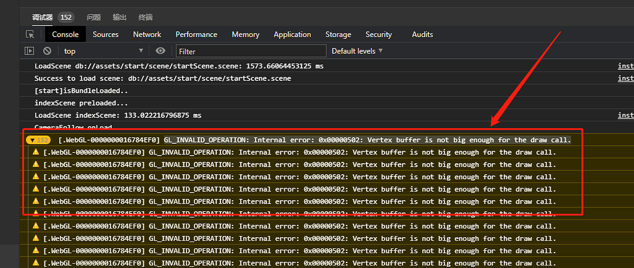
Task: Open source link of LoadScene indexScene log
Action: coord(625,115)
